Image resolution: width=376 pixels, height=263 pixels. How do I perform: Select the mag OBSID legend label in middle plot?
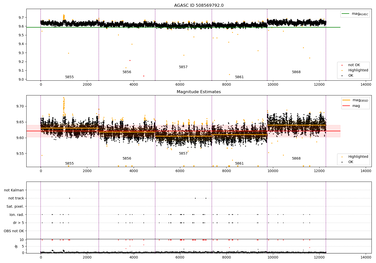360,100
